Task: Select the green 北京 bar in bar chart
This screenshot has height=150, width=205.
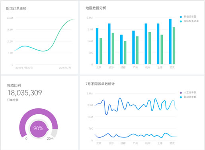Action: 101,51
